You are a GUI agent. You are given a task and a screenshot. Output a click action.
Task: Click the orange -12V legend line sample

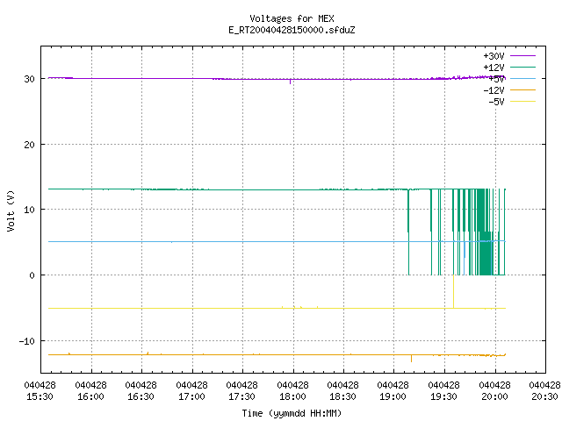tap(522, 89)
